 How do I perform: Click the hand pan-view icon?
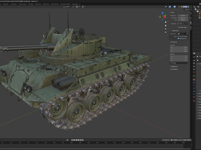tap(165, 25)
